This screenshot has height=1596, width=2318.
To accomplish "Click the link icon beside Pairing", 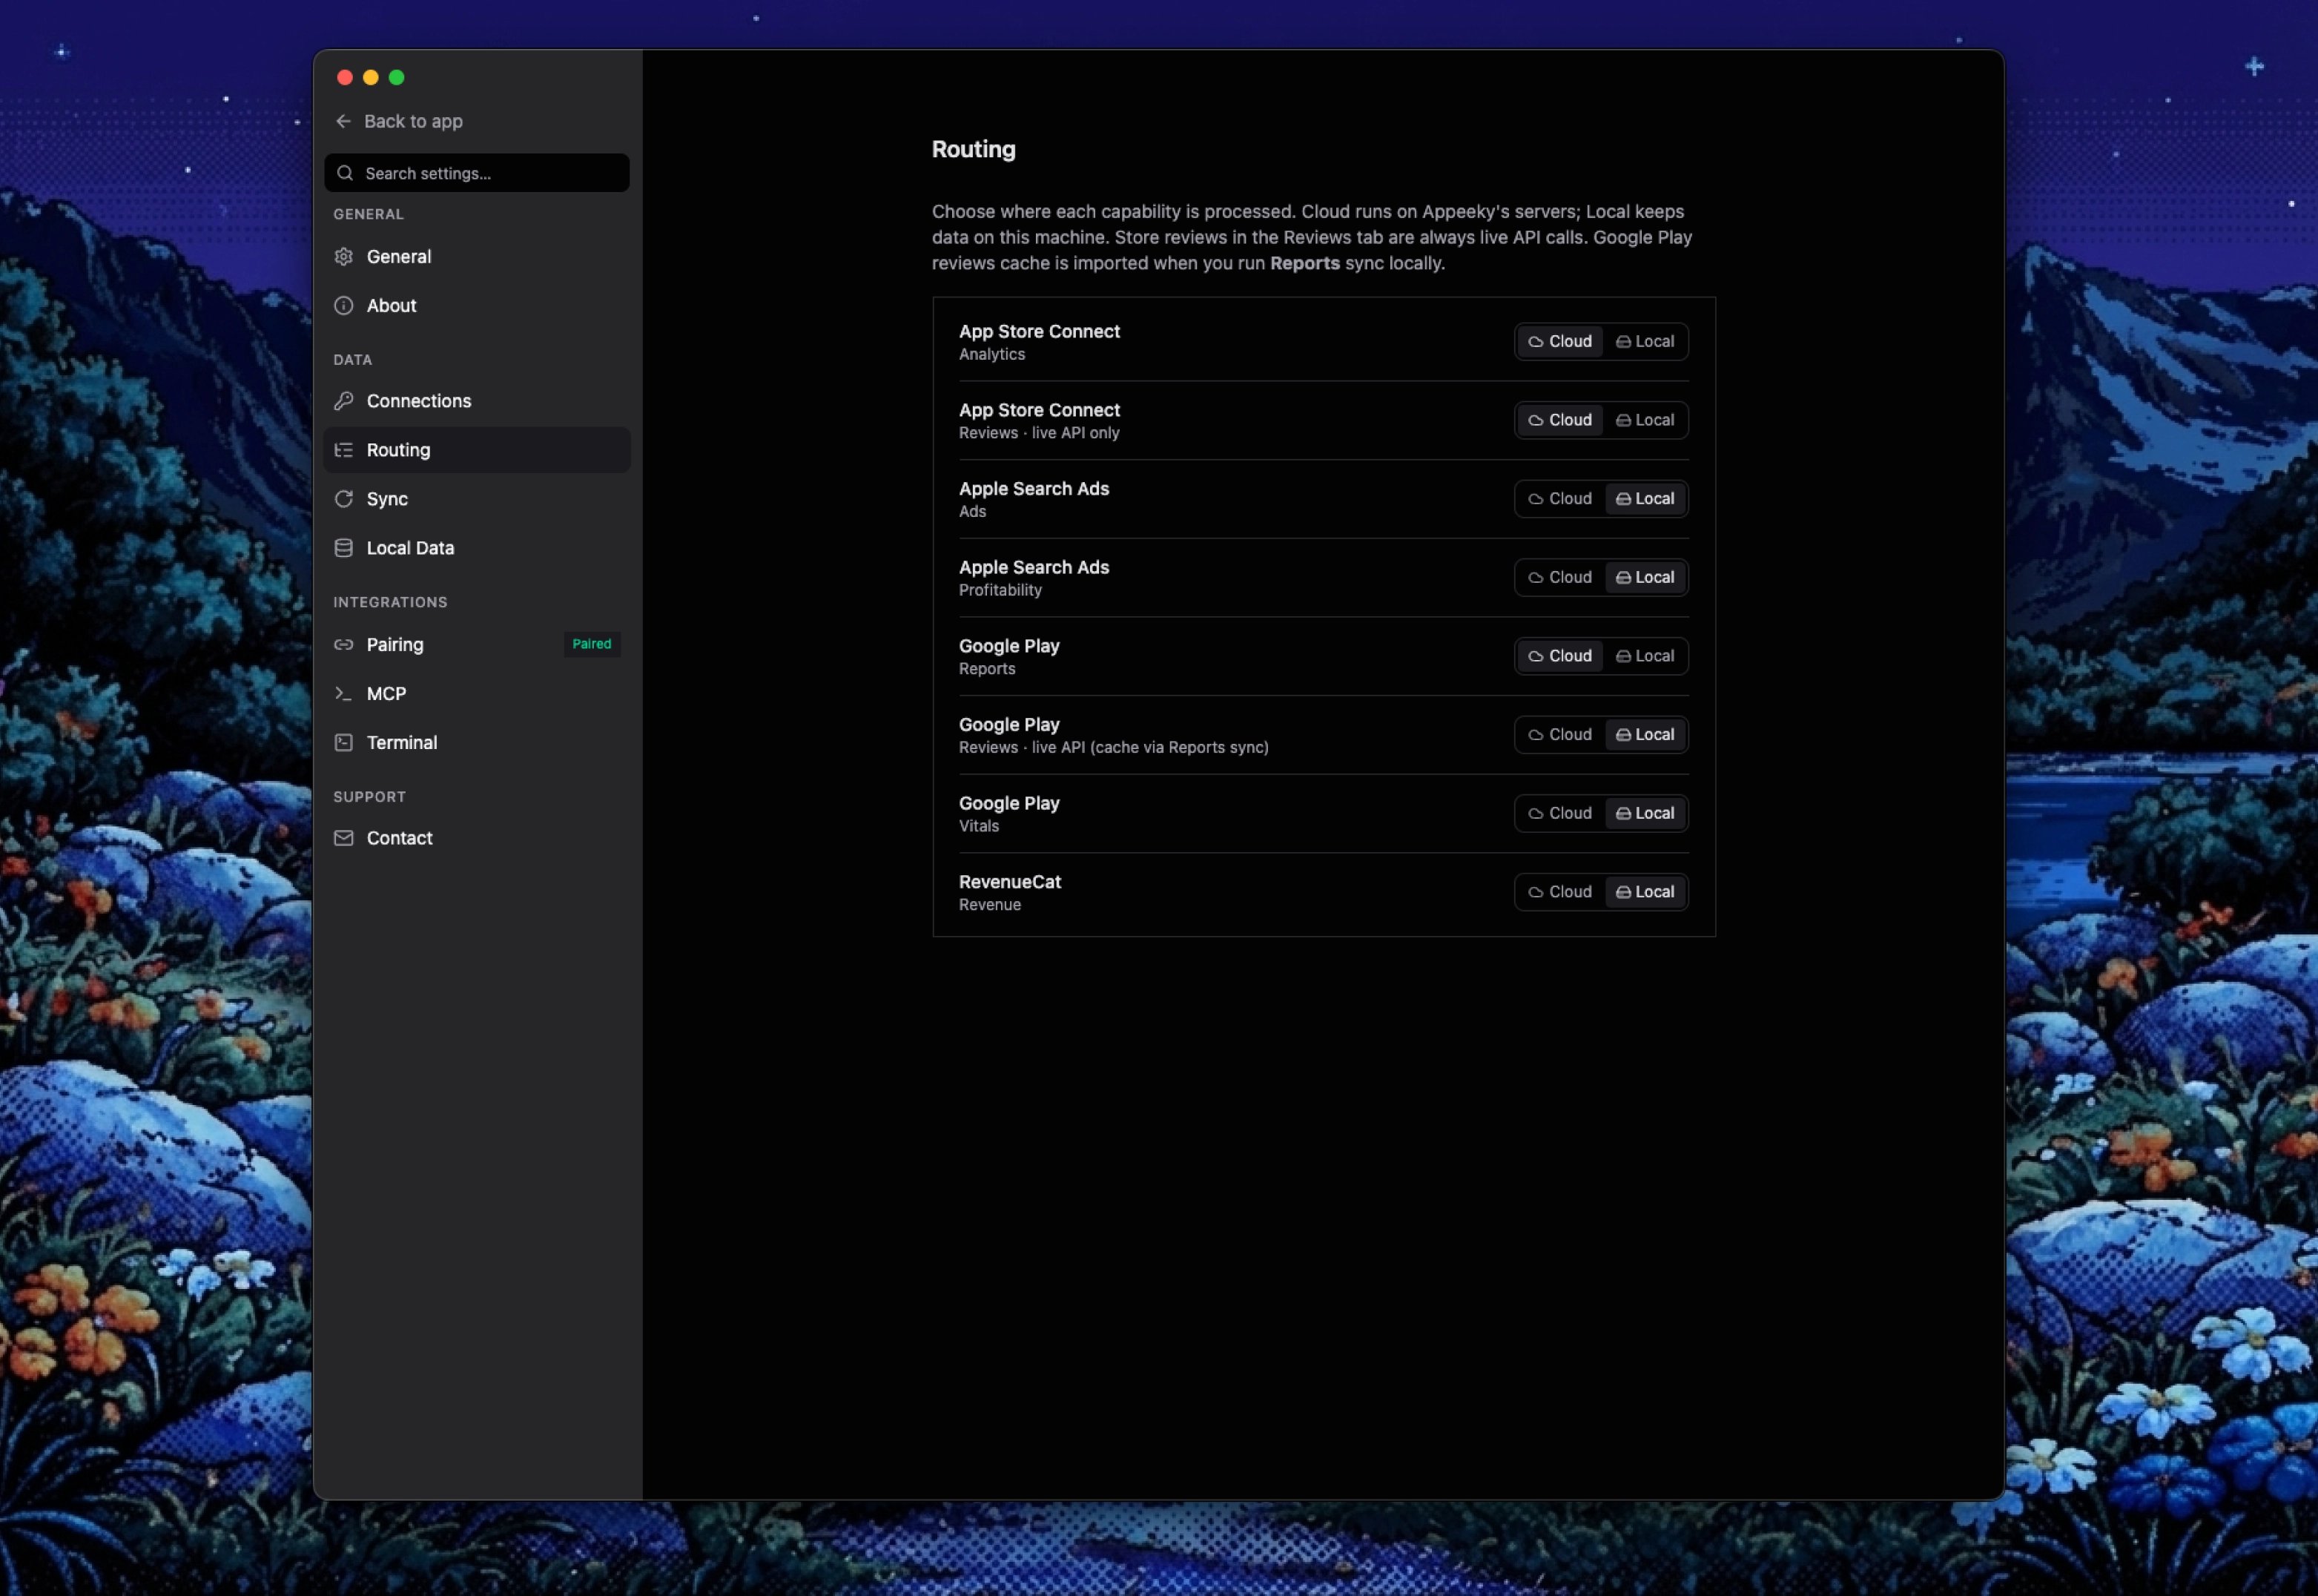I will pyautogui.click(x=344, y=645).
